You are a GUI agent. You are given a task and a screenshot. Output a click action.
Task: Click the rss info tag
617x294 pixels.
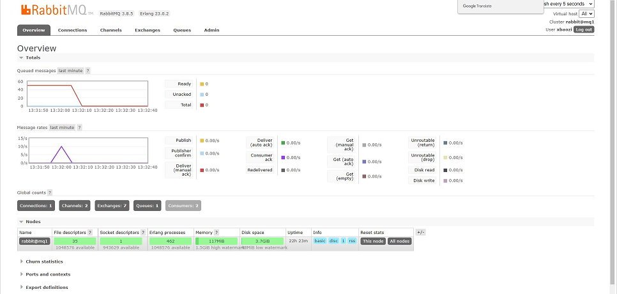352,241
